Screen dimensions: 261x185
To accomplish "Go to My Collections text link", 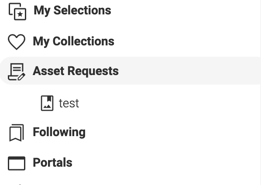I will [74, 41].
